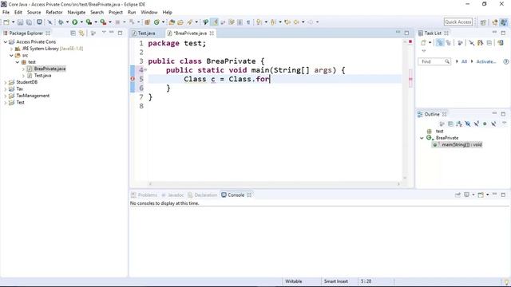This screenshot has width=511, height=287.
Task: Click the Save All toolbar icon
Action: (29, 22)
